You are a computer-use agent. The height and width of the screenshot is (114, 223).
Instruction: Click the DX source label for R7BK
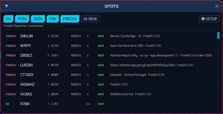(7, 104)
